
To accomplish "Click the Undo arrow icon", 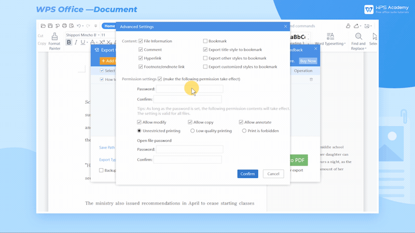I will click(x=79, y=26).
